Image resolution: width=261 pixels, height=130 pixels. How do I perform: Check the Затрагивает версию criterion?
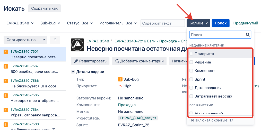click(192, 96)
